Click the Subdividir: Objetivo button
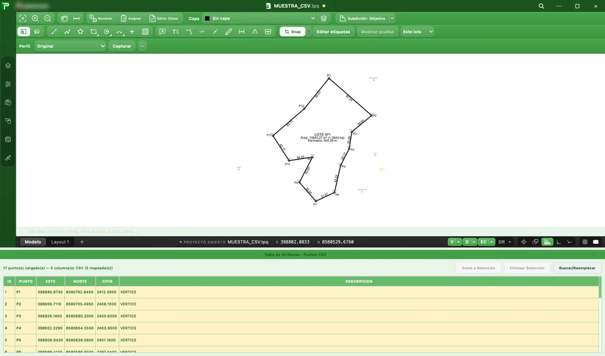Viewport: 605px width, 356px height. 362,18
